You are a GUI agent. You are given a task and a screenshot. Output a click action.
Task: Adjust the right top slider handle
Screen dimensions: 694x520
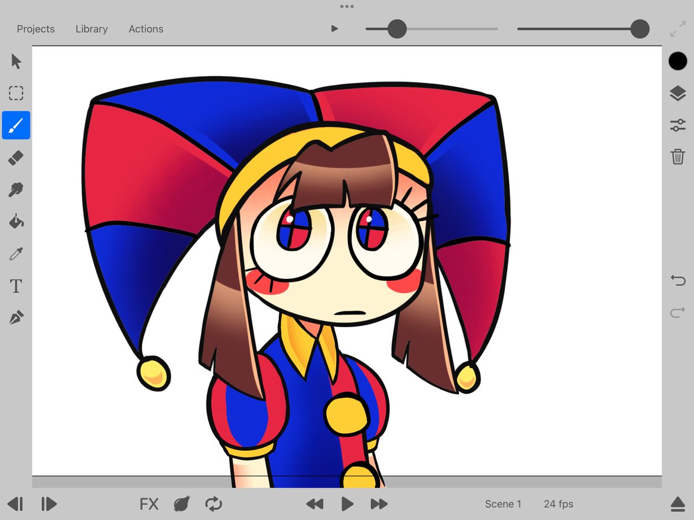pos(640,29)
